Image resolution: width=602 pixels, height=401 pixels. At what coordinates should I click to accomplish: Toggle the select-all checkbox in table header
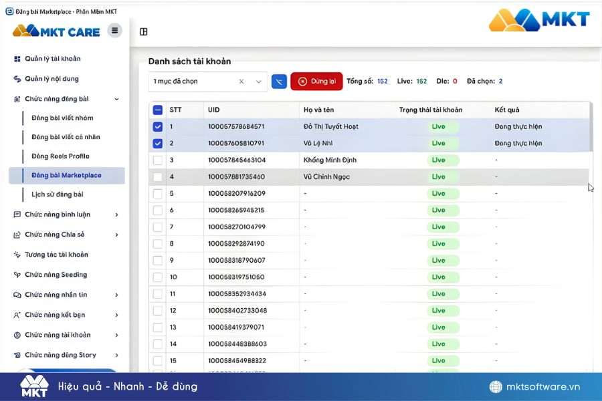[x=157, y=110]
